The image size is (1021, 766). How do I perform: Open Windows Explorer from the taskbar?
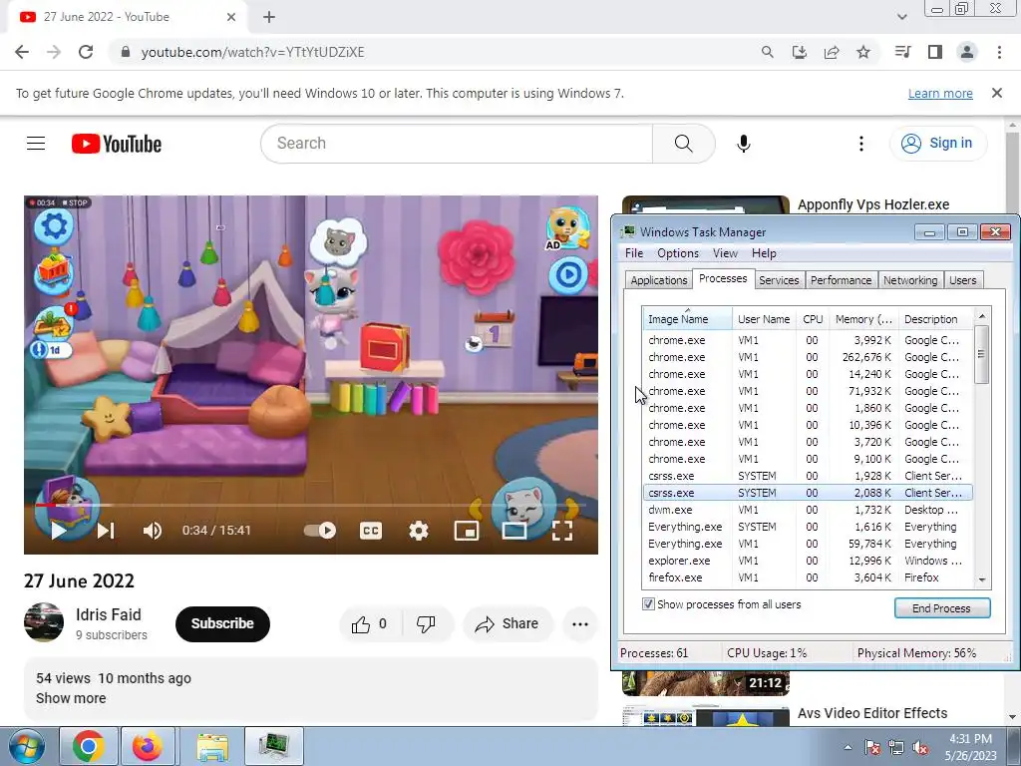click(x=212, y=746)
